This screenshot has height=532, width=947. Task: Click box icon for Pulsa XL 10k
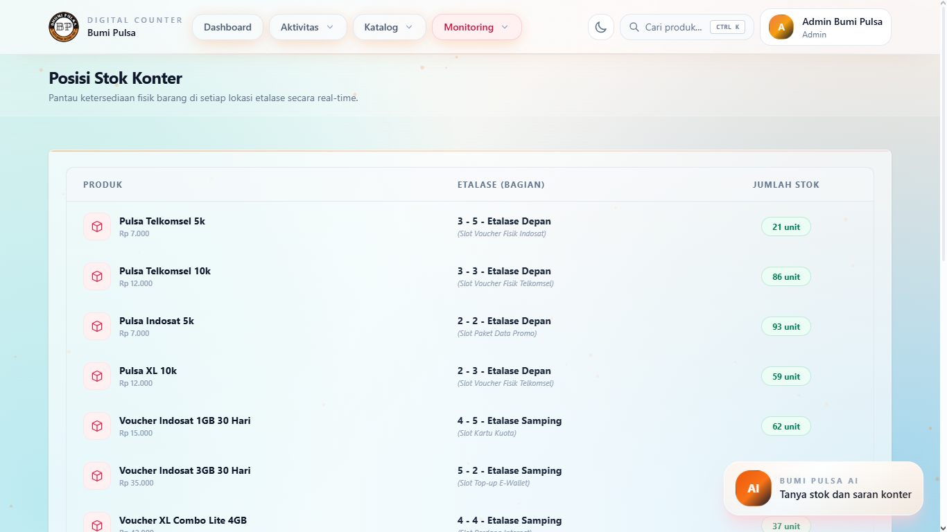pyautogui.click(x=97, y=376)
